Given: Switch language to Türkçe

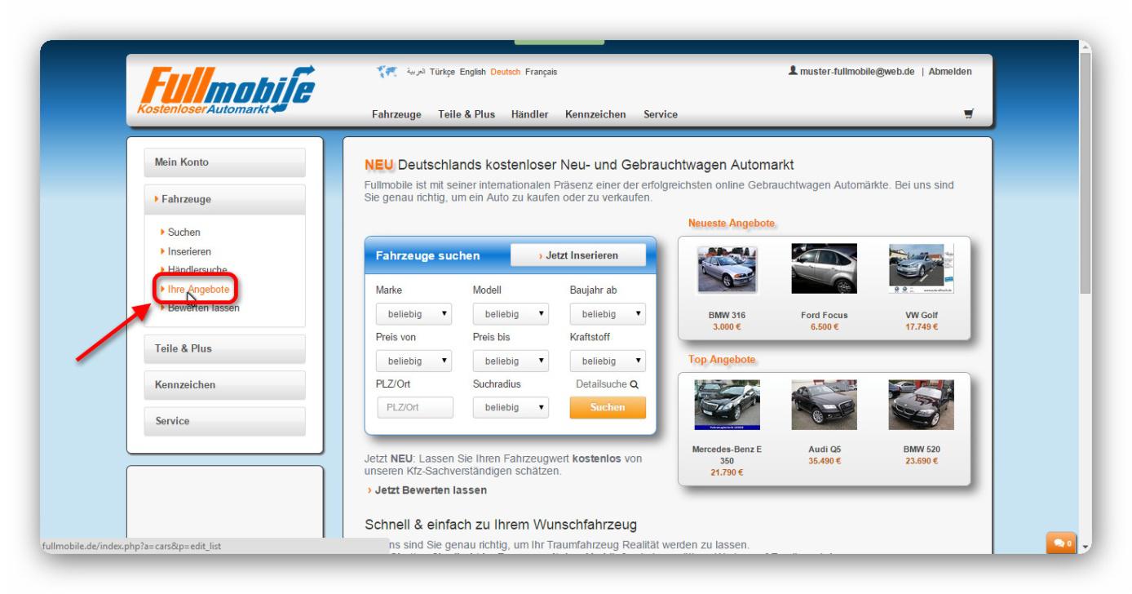Looking at the screenshot, I should pyautogui.click(x=443, y=72).
